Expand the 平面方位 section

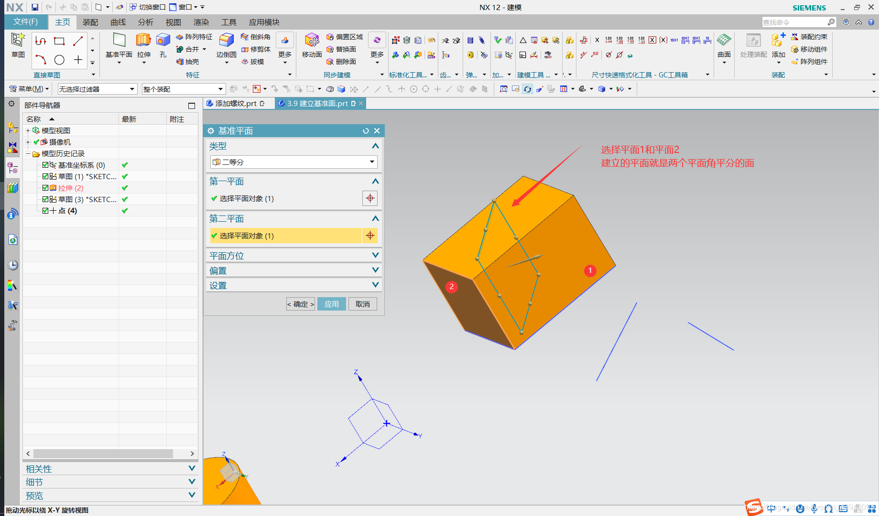(x=375, y=255)
